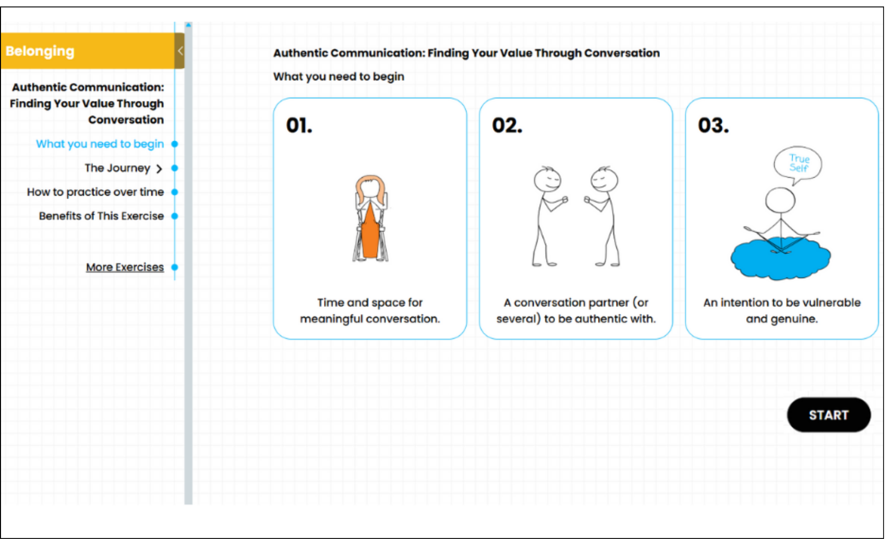
Task: Expand The Journey chevron arrow
Action: 159,169
